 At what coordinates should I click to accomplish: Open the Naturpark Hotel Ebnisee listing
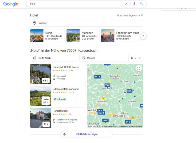coord(58,74)
